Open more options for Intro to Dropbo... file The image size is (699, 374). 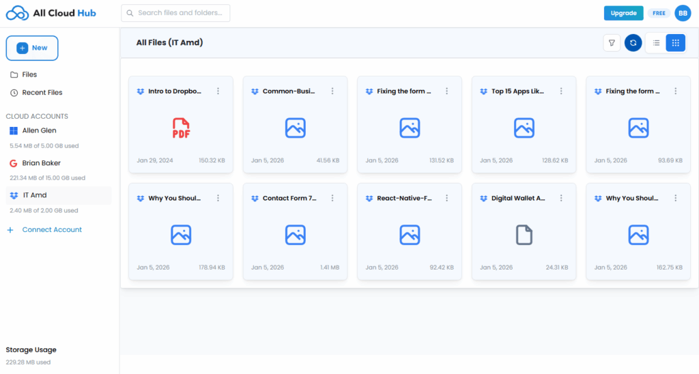(x=218, y=91)
